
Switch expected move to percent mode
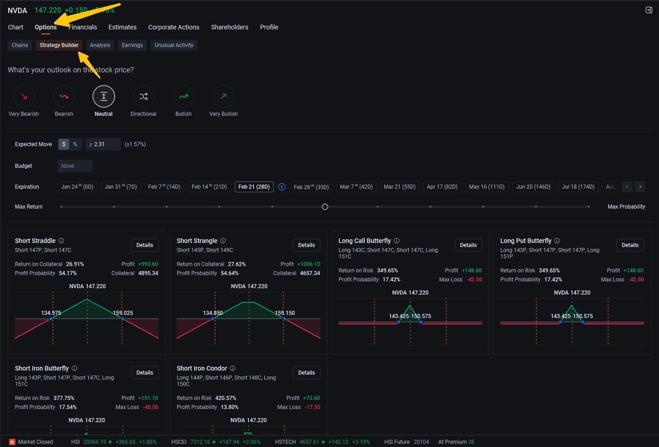click(75, 145)
